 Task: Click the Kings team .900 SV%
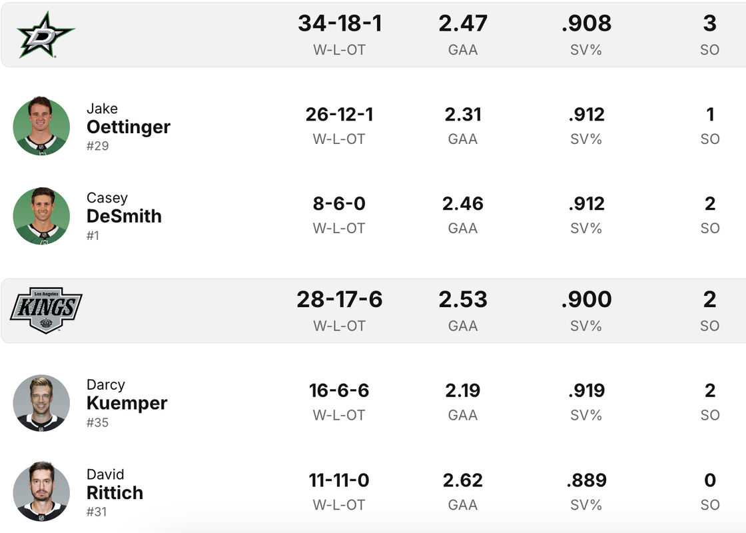tap(586, 300)
